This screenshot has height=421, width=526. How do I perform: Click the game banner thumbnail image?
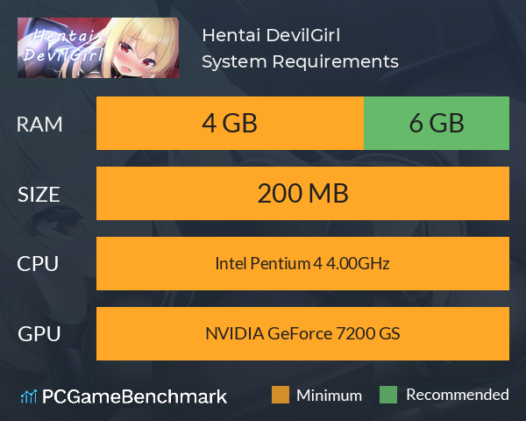(98, 47)
